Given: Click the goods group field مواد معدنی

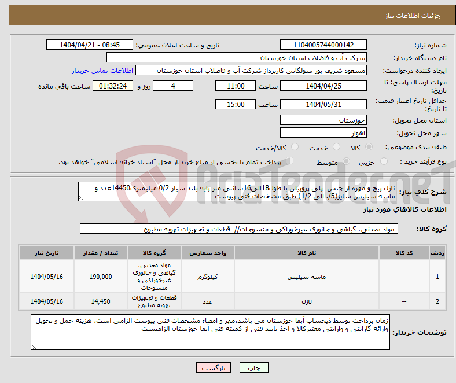Looking at the screenshot, I should coord(239,229).
